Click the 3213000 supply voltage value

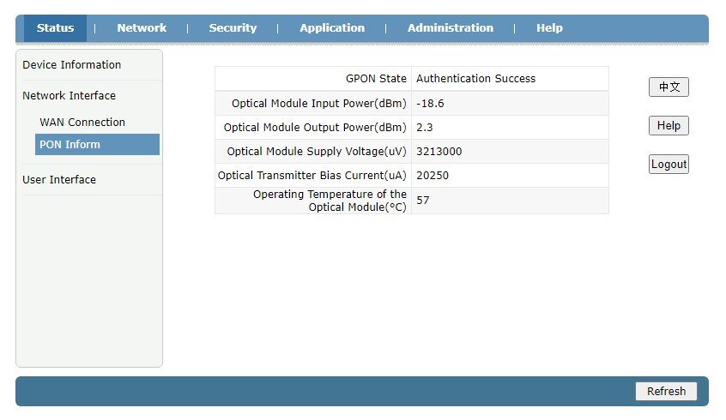tap(439, 152)
